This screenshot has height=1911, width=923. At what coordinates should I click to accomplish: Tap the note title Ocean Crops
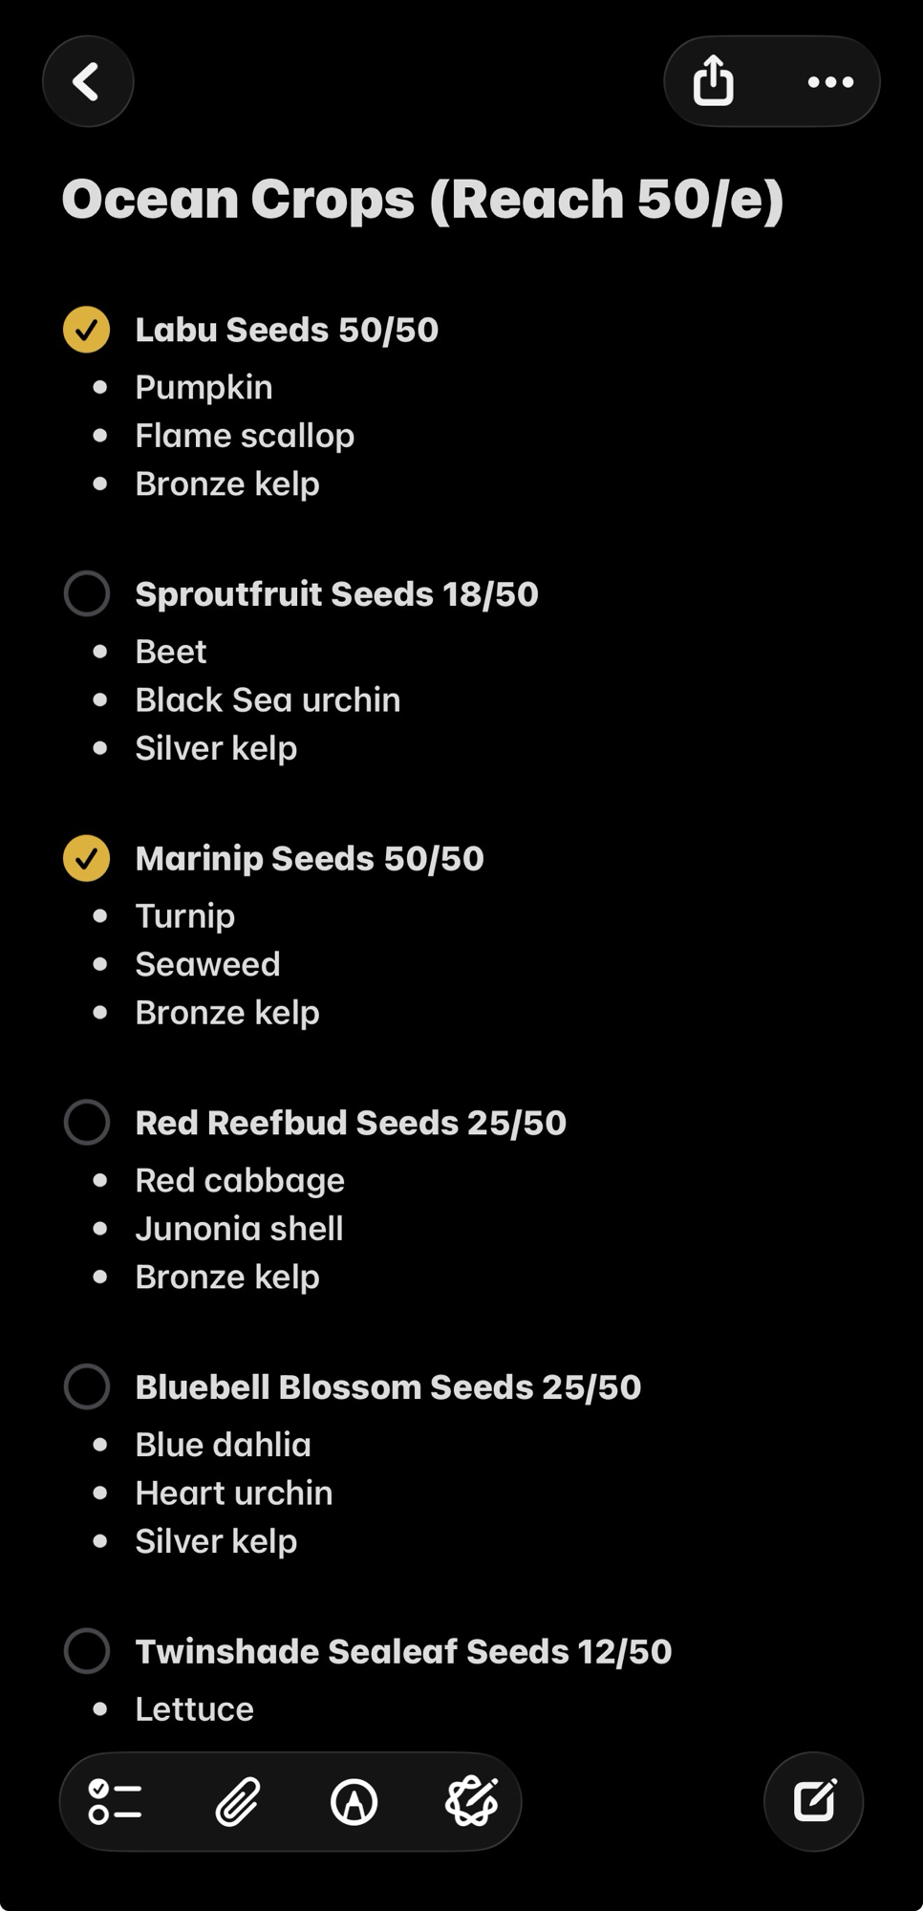[422, 199]
